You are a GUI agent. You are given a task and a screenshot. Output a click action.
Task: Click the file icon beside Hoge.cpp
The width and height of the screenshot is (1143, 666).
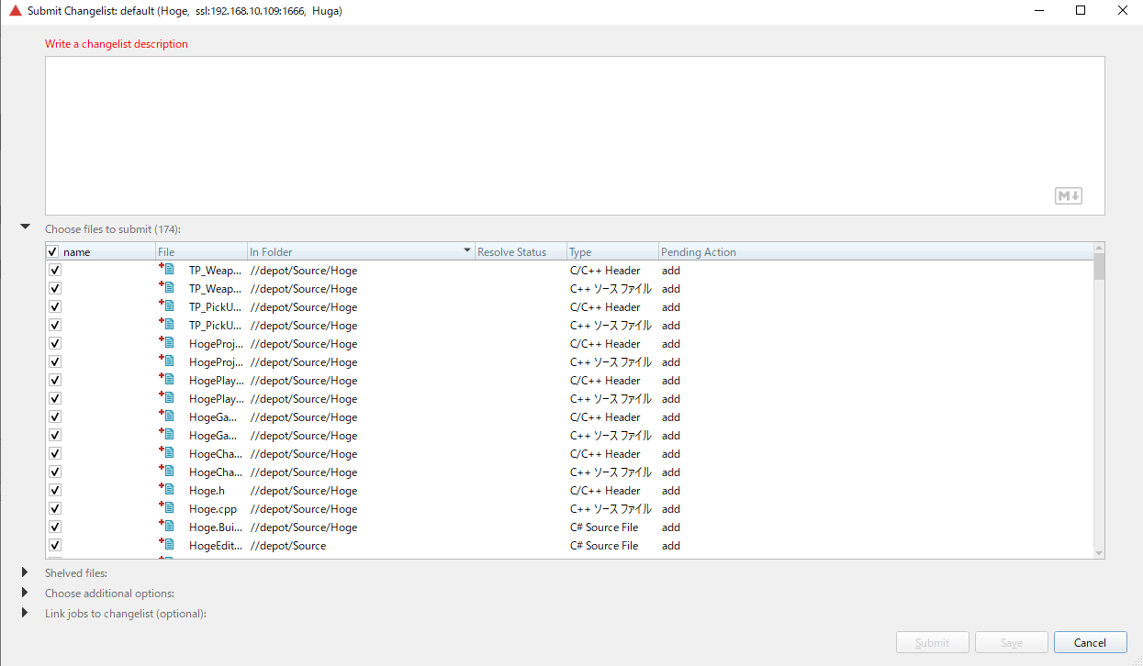[x=167, y=507]
